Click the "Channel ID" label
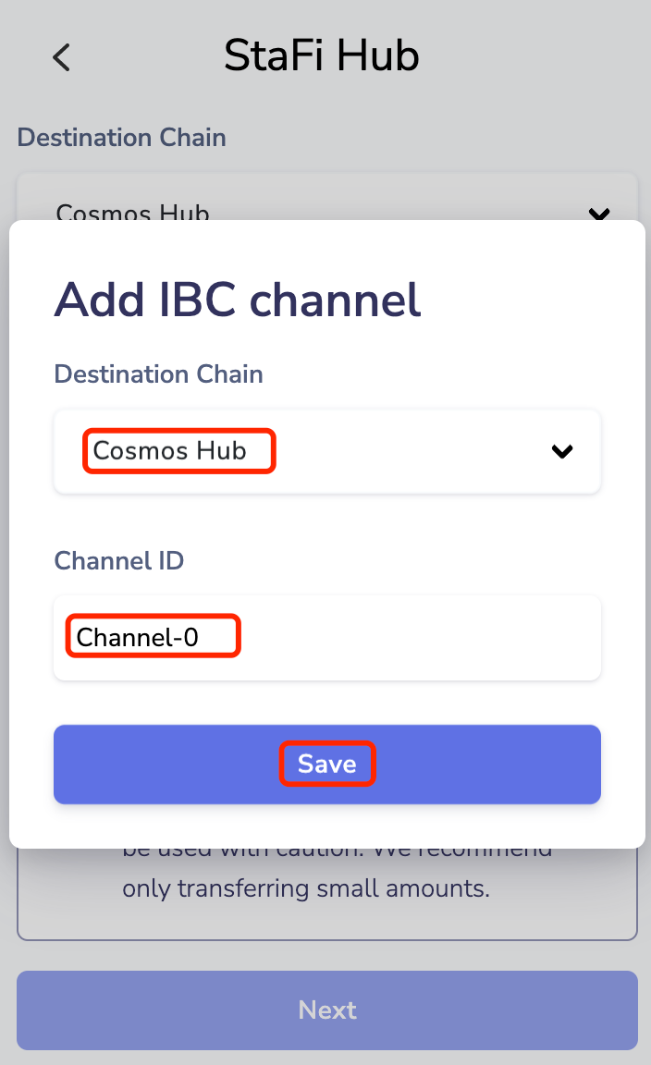Viewport: 651px width, 1065px height. click(x=119, y=561)
